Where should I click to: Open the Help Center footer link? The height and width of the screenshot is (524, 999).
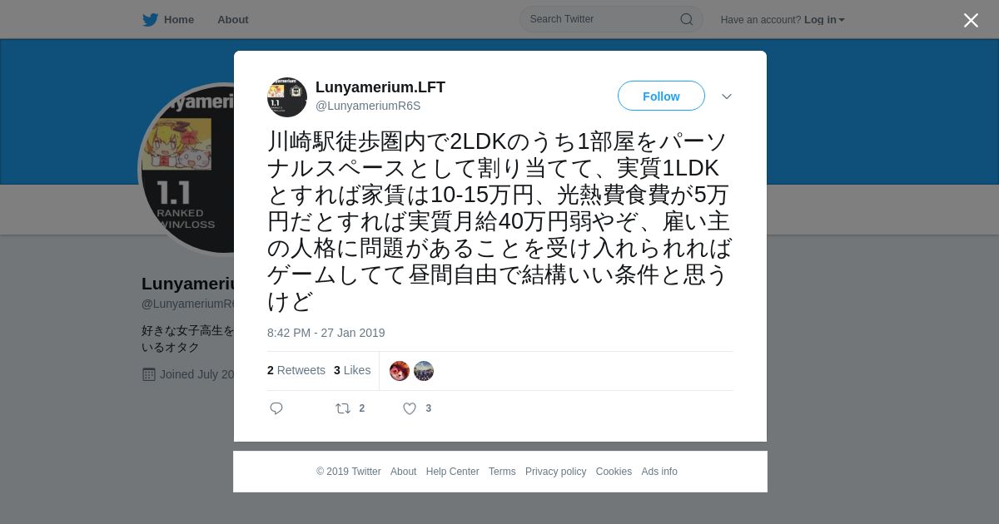pyautogui.click(x=452, y=472)
